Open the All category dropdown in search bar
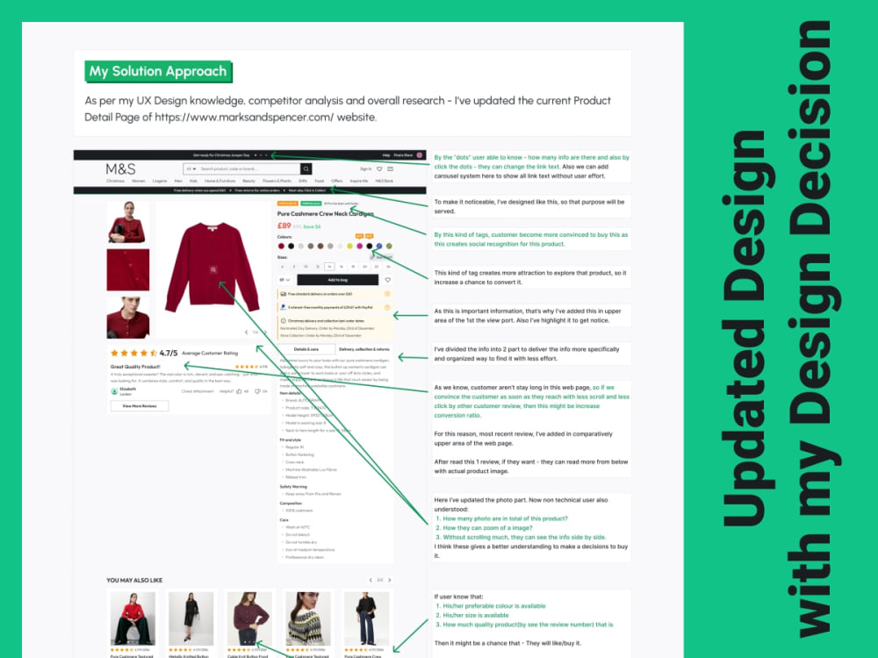This screenshot has height=658, width=878. 191,169
